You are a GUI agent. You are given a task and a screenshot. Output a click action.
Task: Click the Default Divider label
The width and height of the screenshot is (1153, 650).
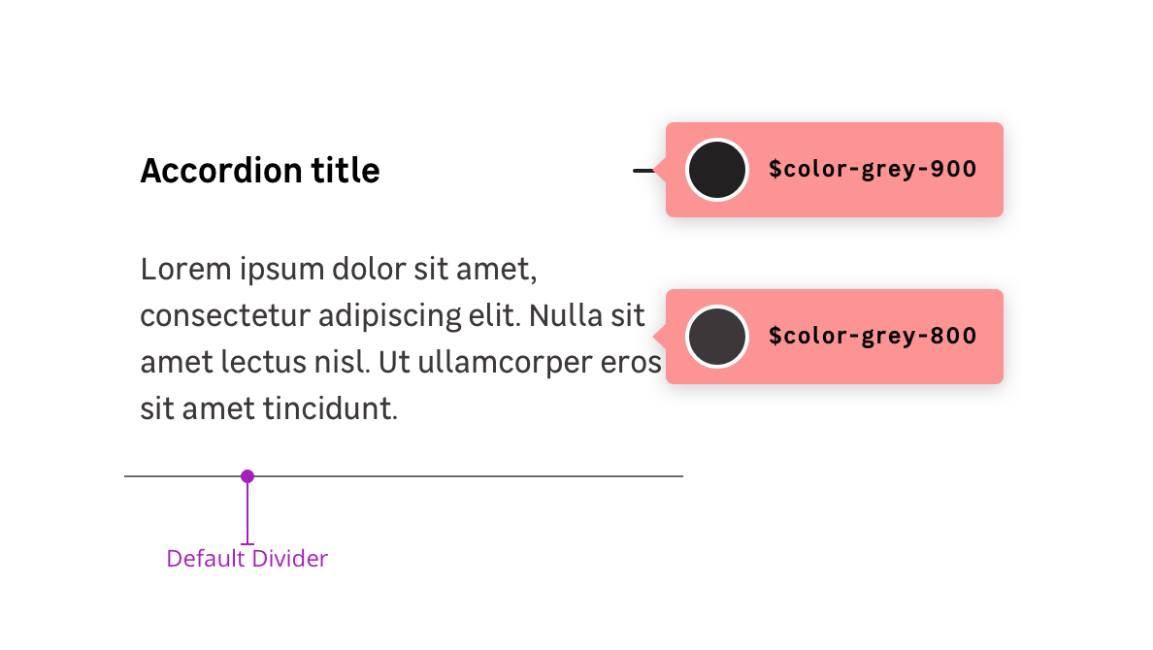click(x=247, y=559)
